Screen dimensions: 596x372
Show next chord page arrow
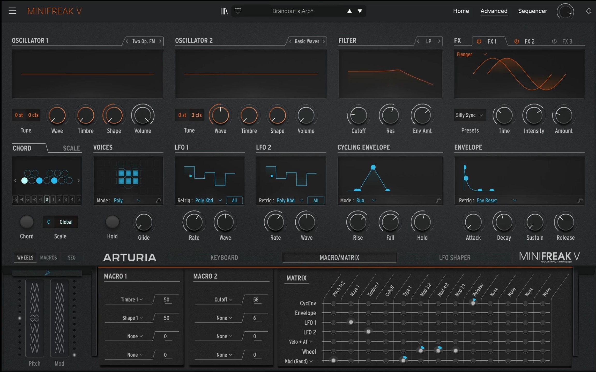click(x=78, y=181)
